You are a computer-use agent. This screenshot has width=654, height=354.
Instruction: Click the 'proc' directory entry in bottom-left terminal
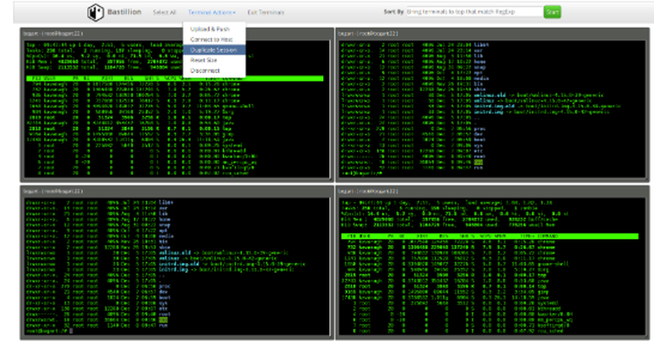(165, 287)
